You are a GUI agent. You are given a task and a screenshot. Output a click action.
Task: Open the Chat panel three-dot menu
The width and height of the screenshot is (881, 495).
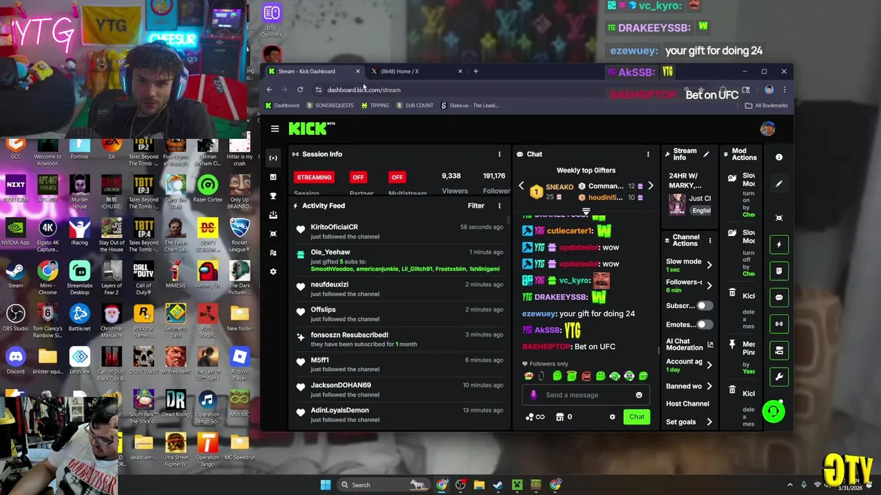tap(648, 154)
